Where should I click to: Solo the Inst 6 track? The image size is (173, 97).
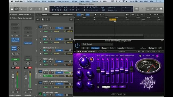pos(47,39)
